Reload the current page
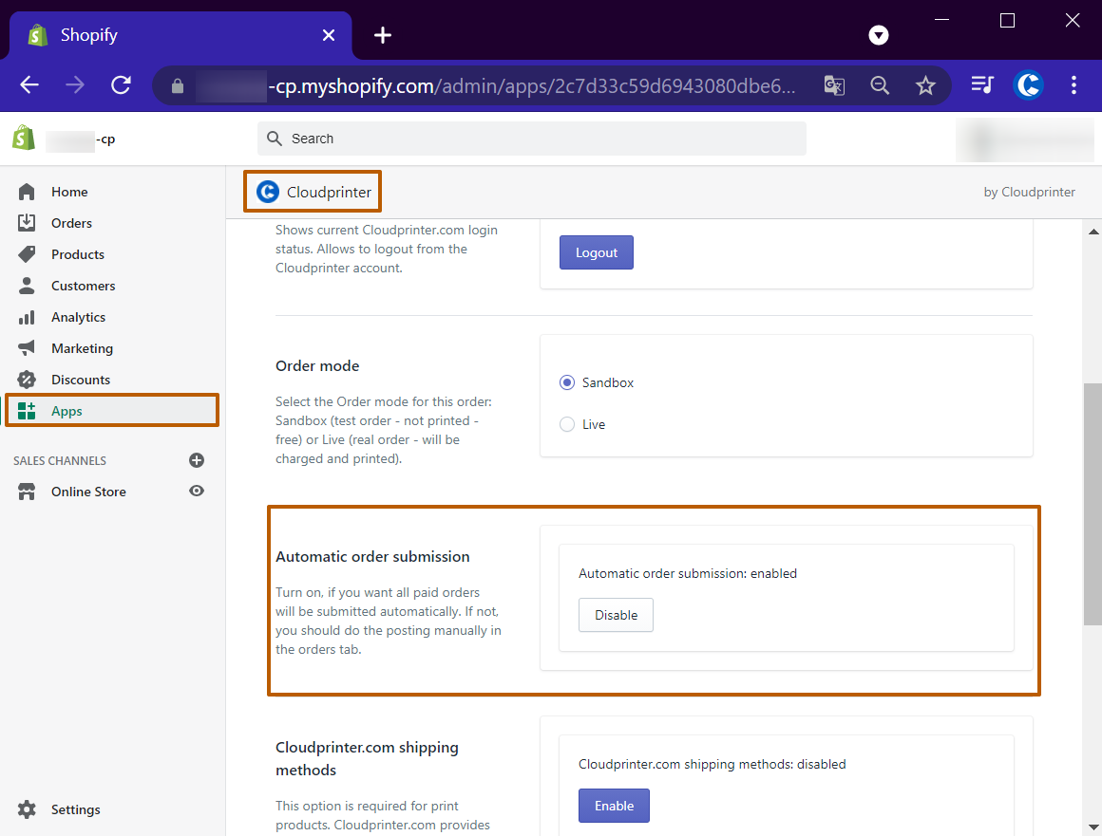The width and height of the screenshot is (1102, 836). (121, 85)
